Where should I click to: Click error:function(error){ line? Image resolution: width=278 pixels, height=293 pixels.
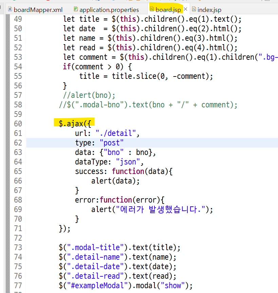click(x=119, y=200)
